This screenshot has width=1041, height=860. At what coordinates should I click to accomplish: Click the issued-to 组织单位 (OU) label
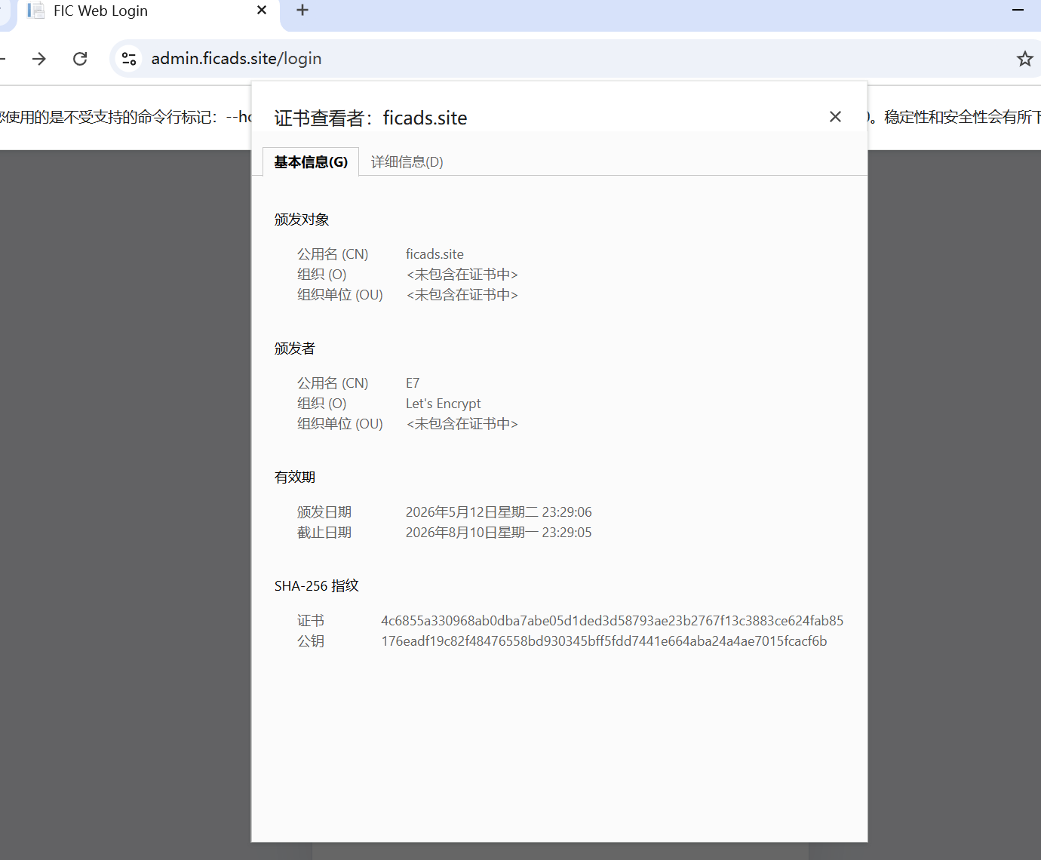pyautogui.click(x=340, y=295)
